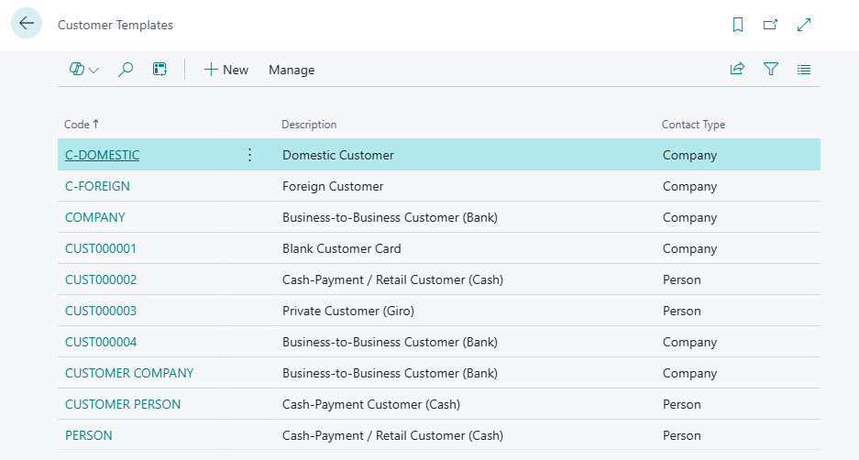Open the search magnifier icon

pyautogui.click(x=126, y=70)
